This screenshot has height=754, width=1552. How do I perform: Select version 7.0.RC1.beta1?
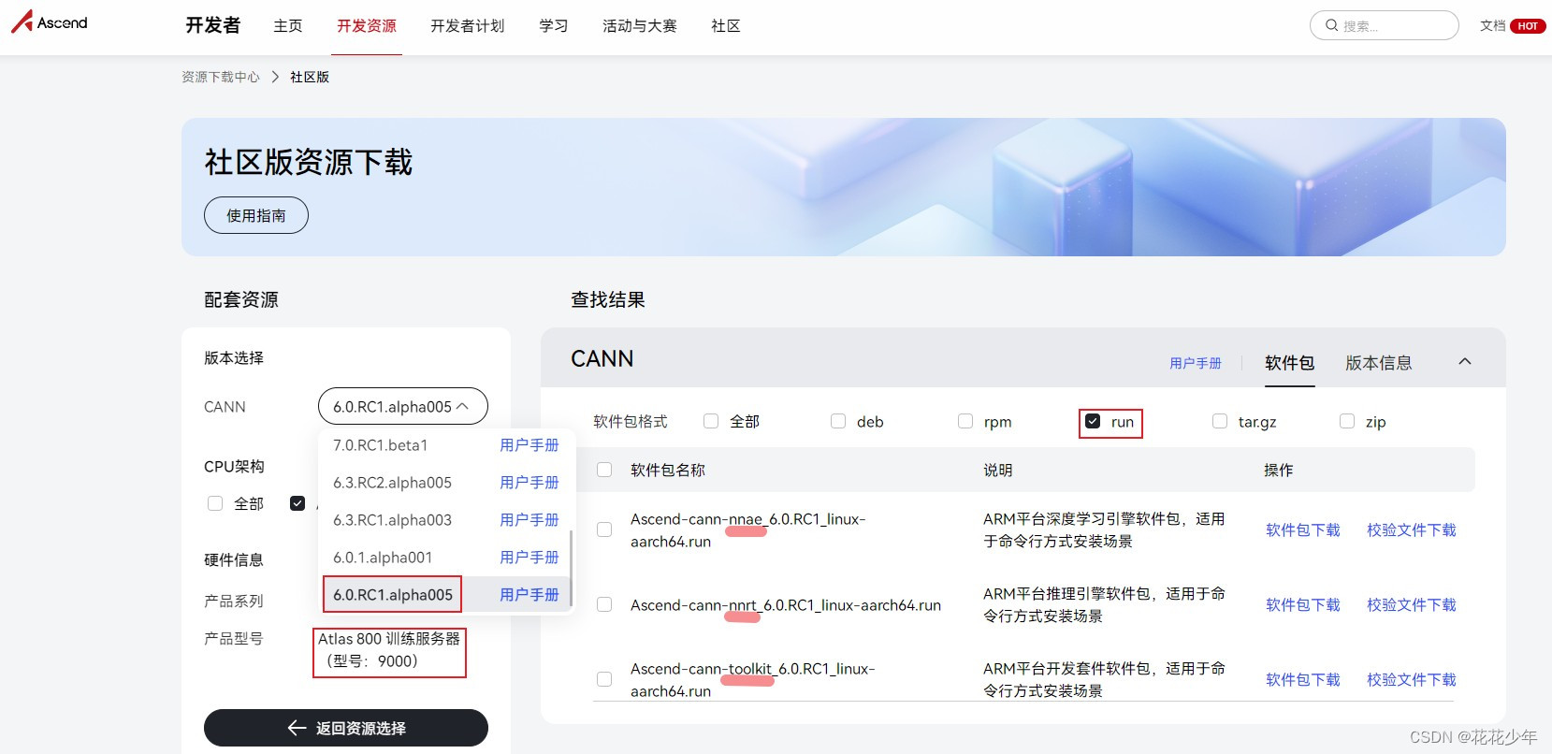click(x=381, y=445)
